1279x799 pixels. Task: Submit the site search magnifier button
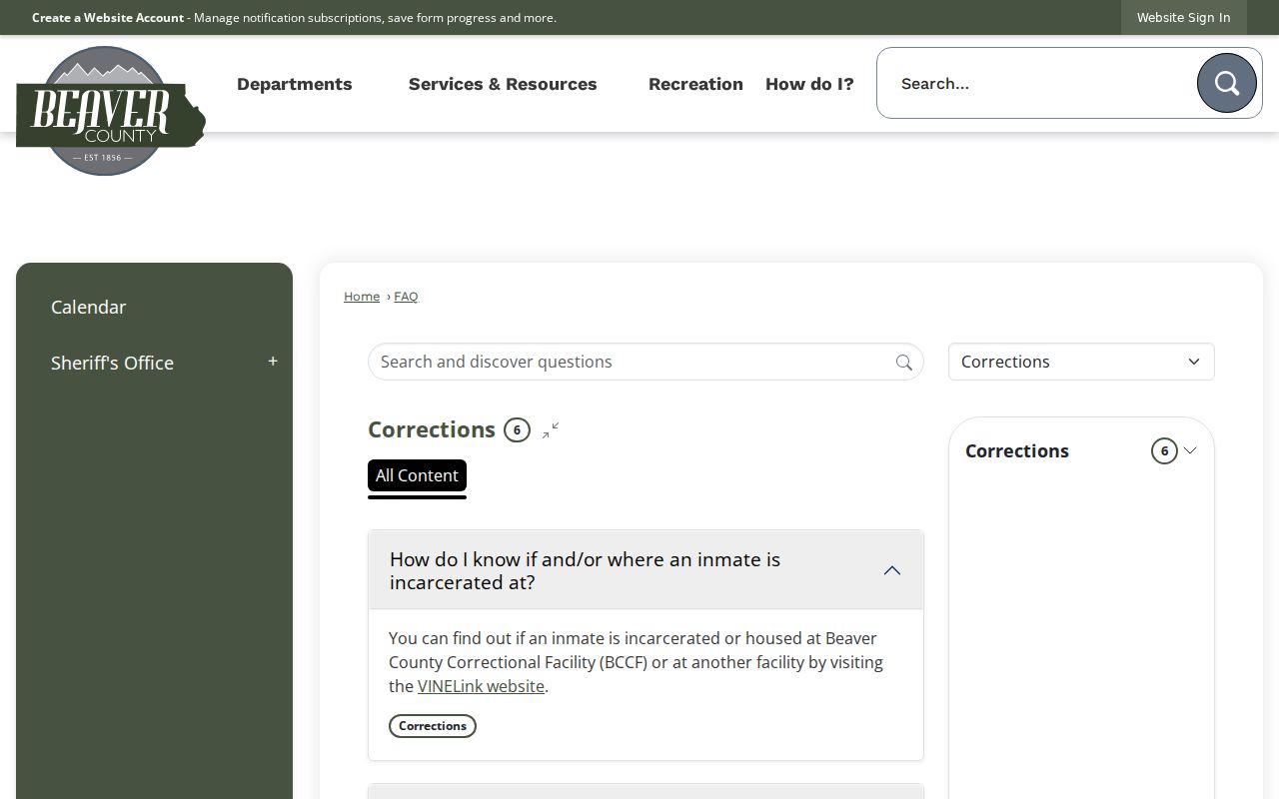click(1226, 83)
